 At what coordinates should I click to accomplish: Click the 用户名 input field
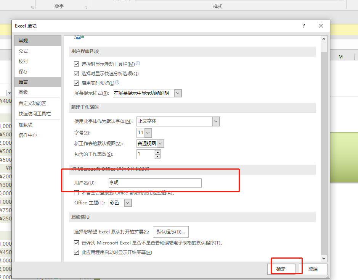pyautogui.click(x=155, y=183)
